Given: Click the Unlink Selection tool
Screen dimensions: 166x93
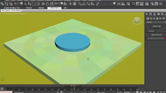Looking at the screenshot, I should point(6,4).
